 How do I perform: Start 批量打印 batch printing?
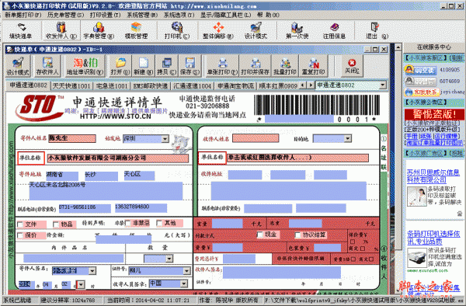(285, 66)
